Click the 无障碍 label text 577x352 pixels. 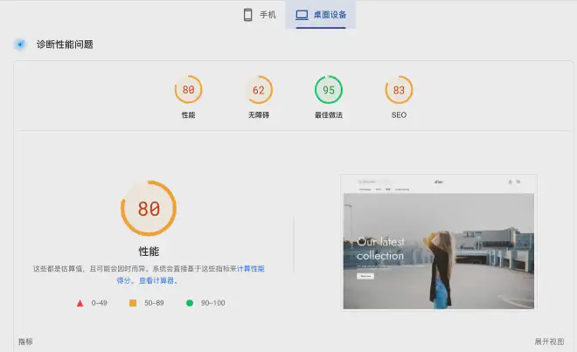[259, 115]
